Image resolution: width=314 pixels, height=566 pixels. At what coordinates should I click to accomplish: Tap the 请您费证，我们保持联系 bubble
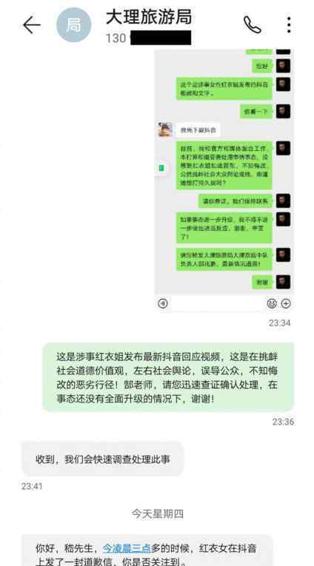coord(235,201)
